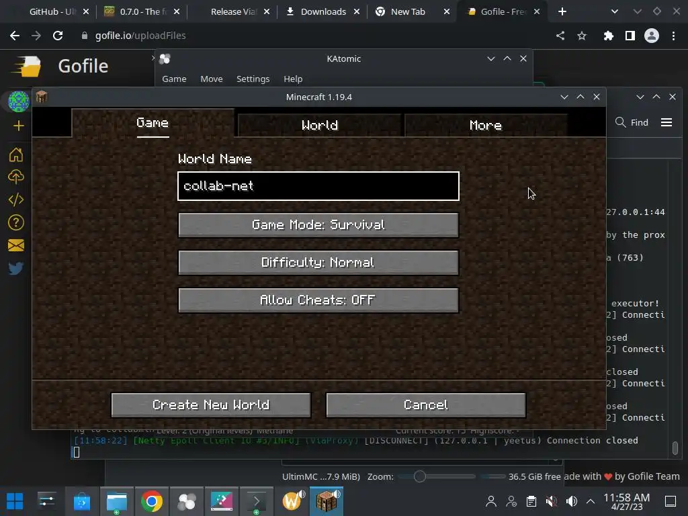This screenshot has width=688, height=516.
Task: Select the Game tab in Minecraft
Action: tap(153, 123)
